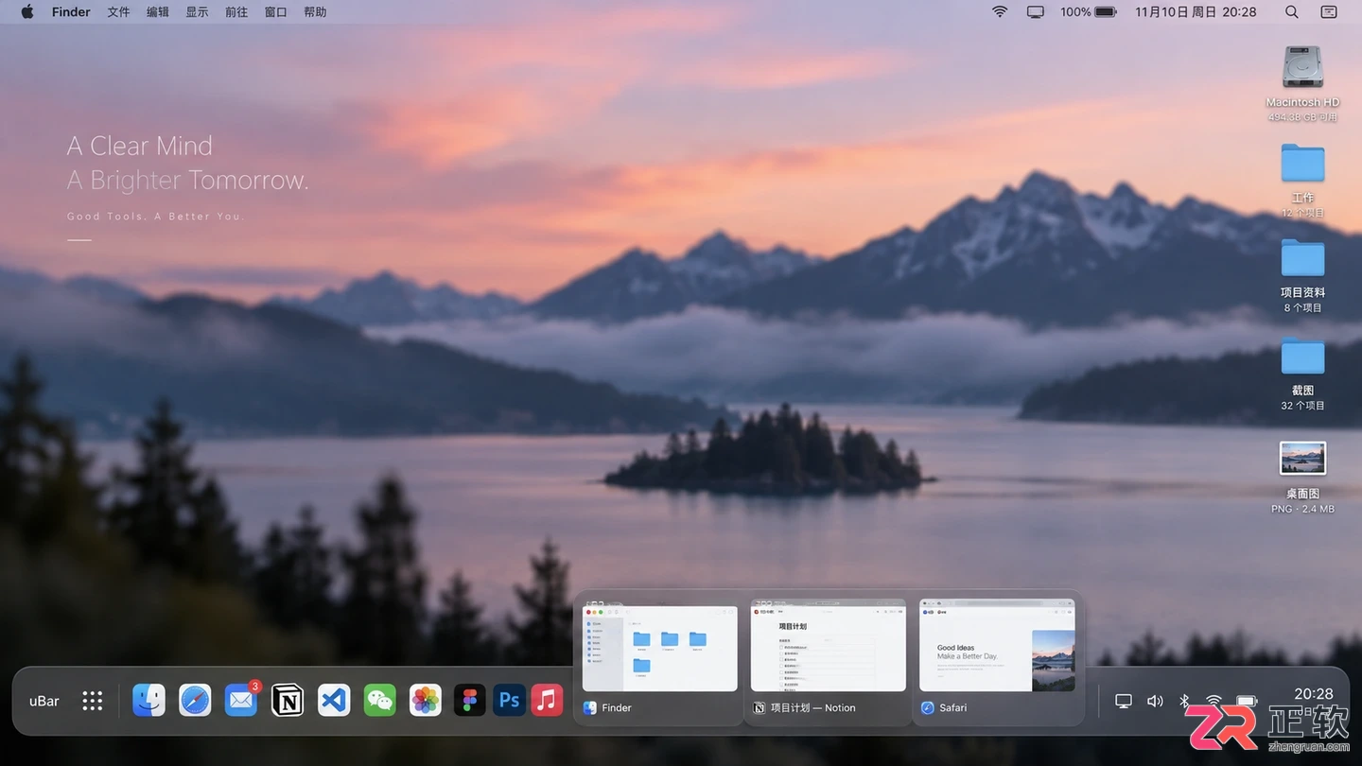Viewport: 1362px width, 766px height.
Task: Open Visual Studio Code from uBar
Action: point(334,700)
